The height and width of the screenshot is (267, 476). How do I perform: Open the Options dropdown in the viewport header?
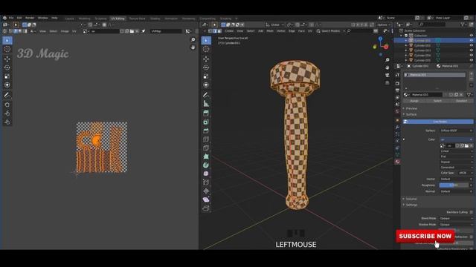coord(384,24)
